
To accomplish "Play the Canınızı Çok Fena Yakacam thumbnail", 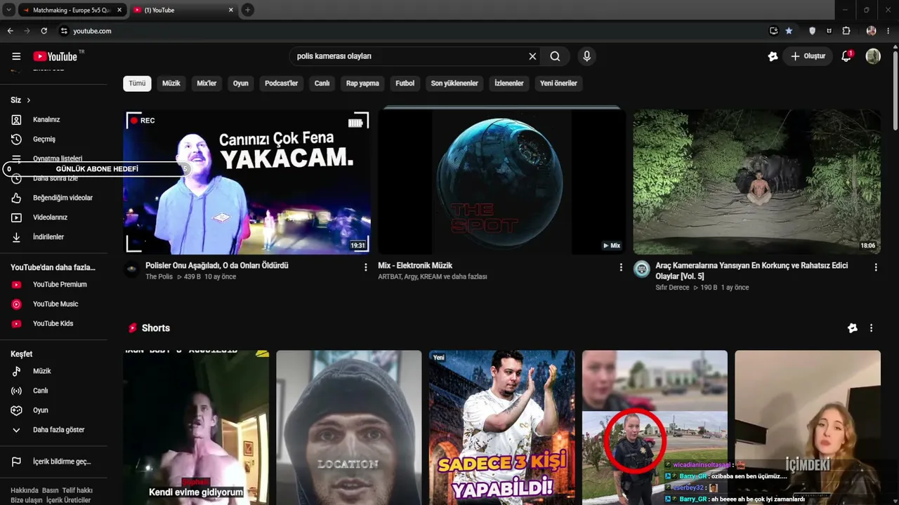I will [x=247, y=182].
